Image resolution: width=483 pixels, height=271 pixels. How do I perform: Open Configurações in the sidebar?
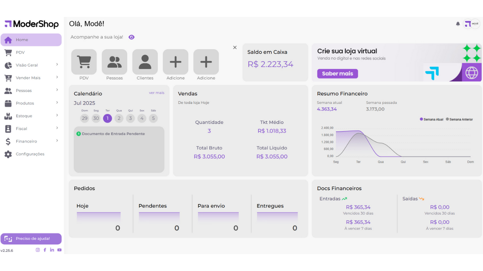pos(30,154)
